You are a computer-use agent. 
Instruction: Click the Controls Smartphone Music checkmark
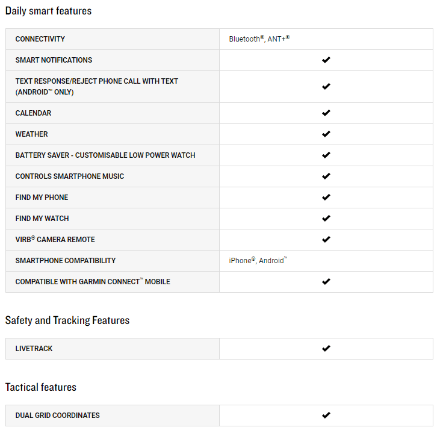[x=326, y=176]
